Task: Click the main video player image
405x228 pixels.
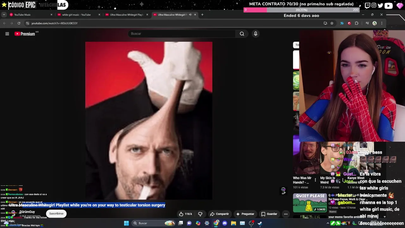Action: point(149,121)
